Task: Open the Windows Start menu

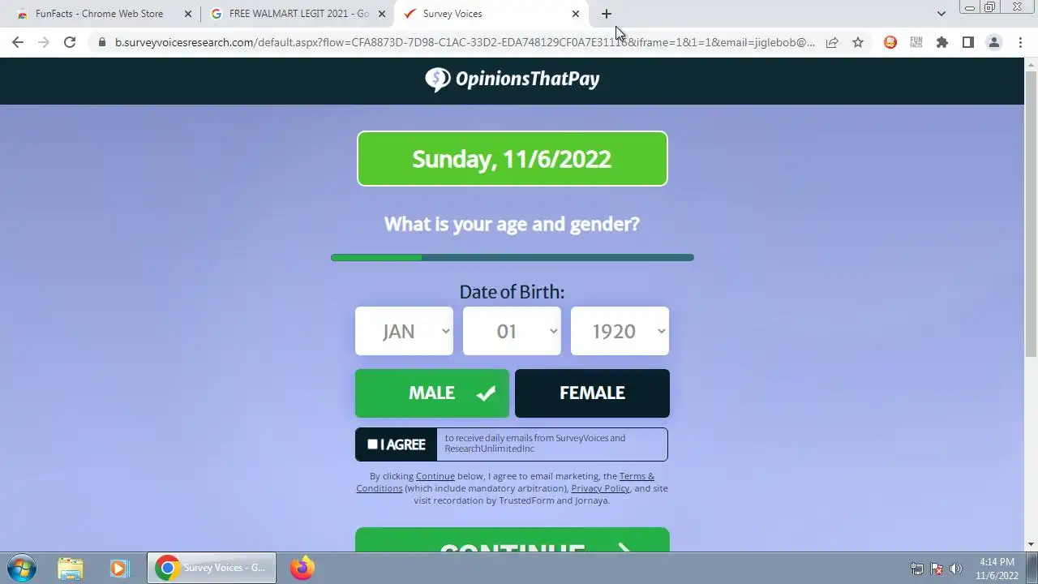Action: pyautogui.click(x=21, y=568)
